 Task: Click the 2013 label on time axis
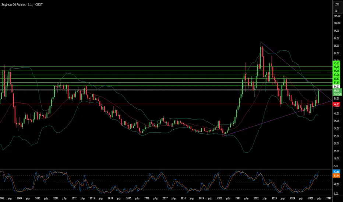click(92, 198)
